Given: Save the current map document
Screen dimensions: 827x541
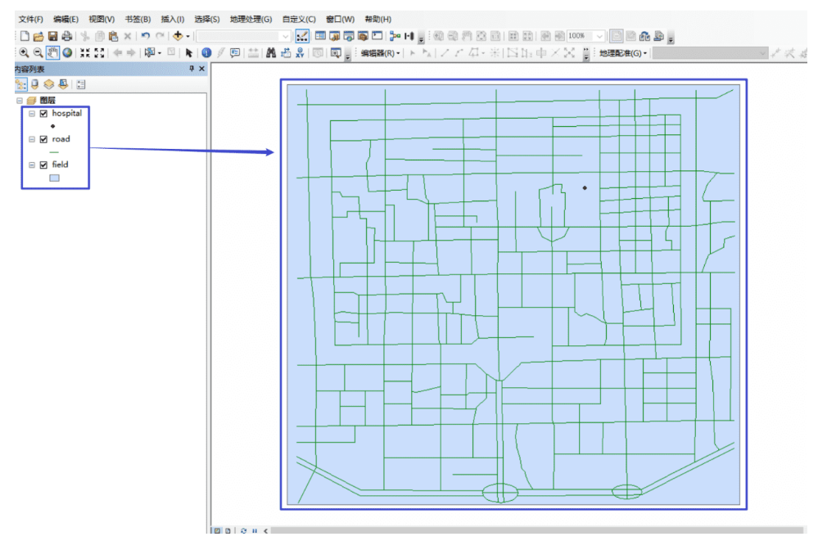Looking at the screenshot, I should (52, 36).
